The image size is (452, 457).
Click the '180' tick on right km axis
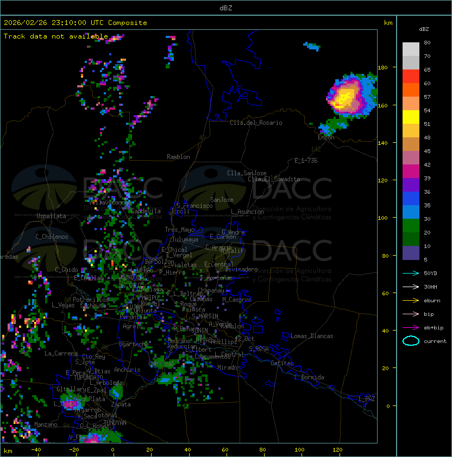[x=382, y=68]
